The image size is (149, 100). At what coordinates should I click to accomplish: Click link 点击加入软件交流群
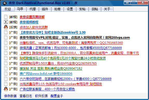(x=34, y=27)
